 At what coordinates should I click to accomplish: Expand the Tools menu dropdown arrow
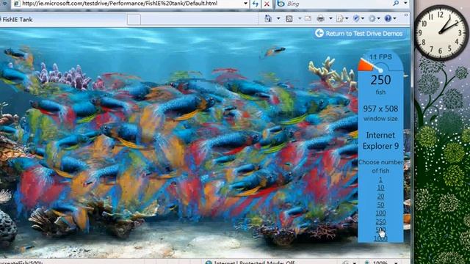(x=379, y=19)
